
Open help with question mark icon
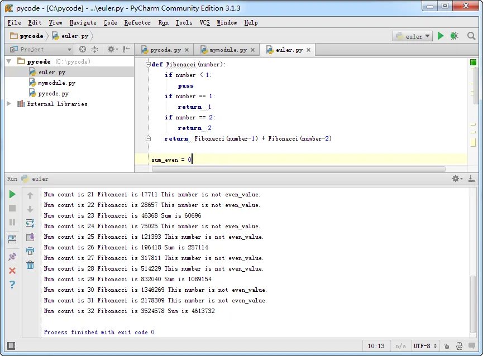click(12, 285)
